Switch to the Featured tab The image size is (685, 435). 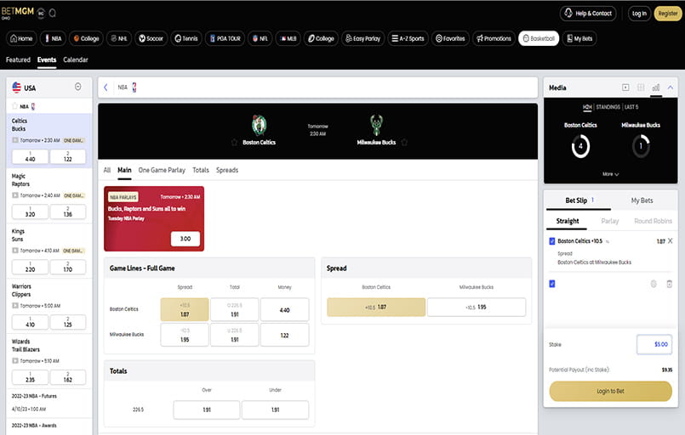click(18, 59)
